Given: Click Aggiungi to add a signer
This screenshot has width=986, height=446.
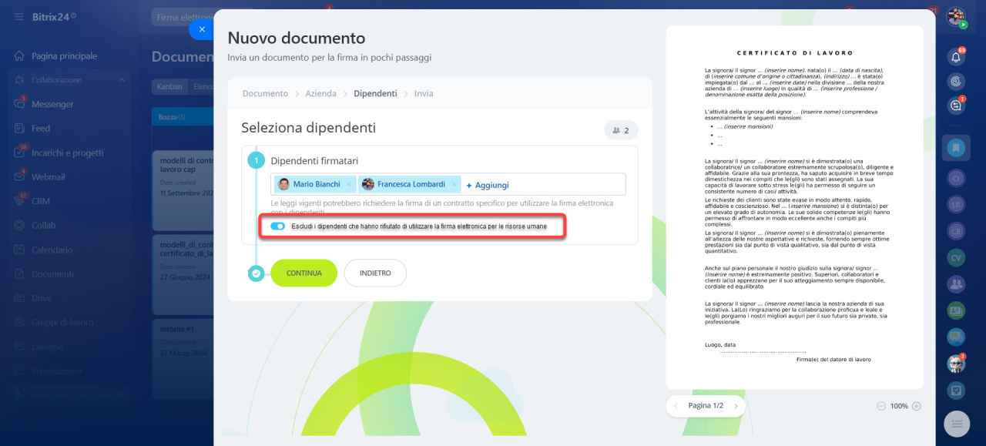Looking at the screenshot, I should click(488, 185).
